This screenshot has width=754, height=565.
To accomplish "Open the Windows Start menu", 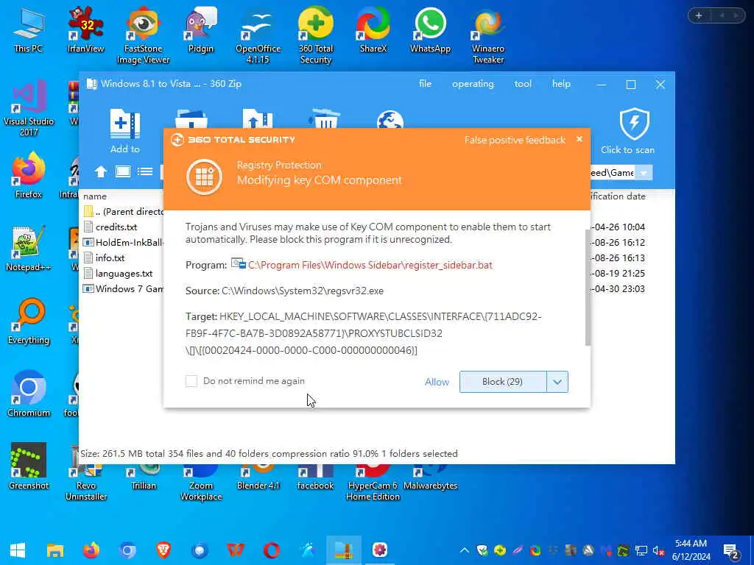I will (18, 550).
